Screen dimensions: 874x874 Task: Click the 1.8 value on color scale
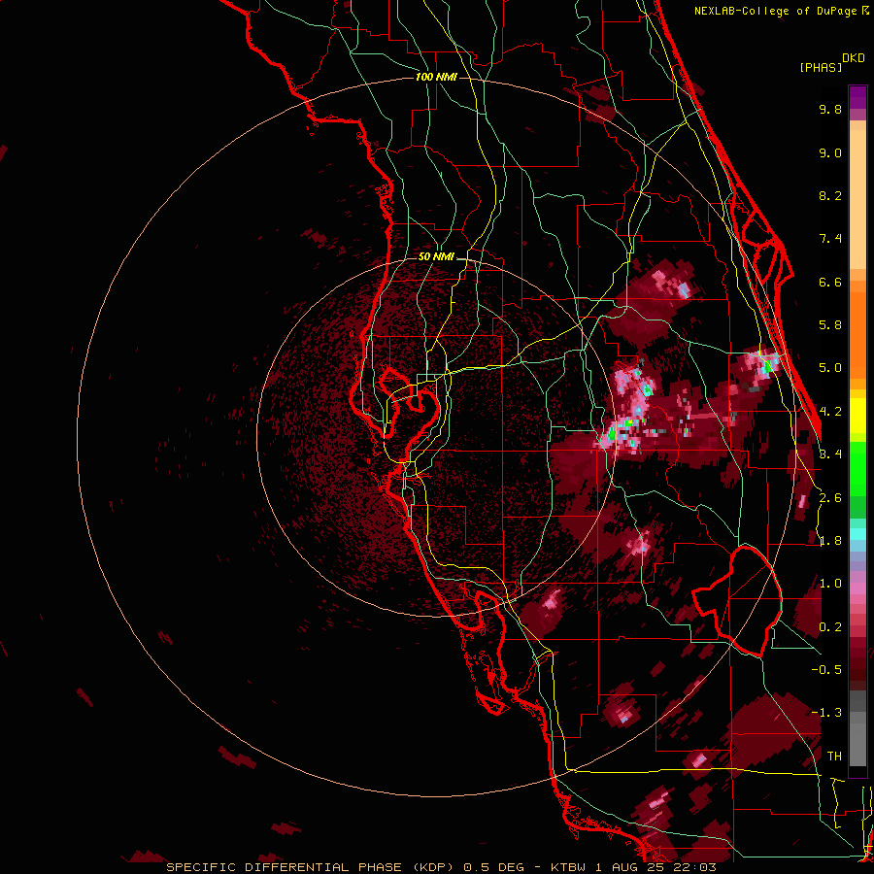click(830, 541)
